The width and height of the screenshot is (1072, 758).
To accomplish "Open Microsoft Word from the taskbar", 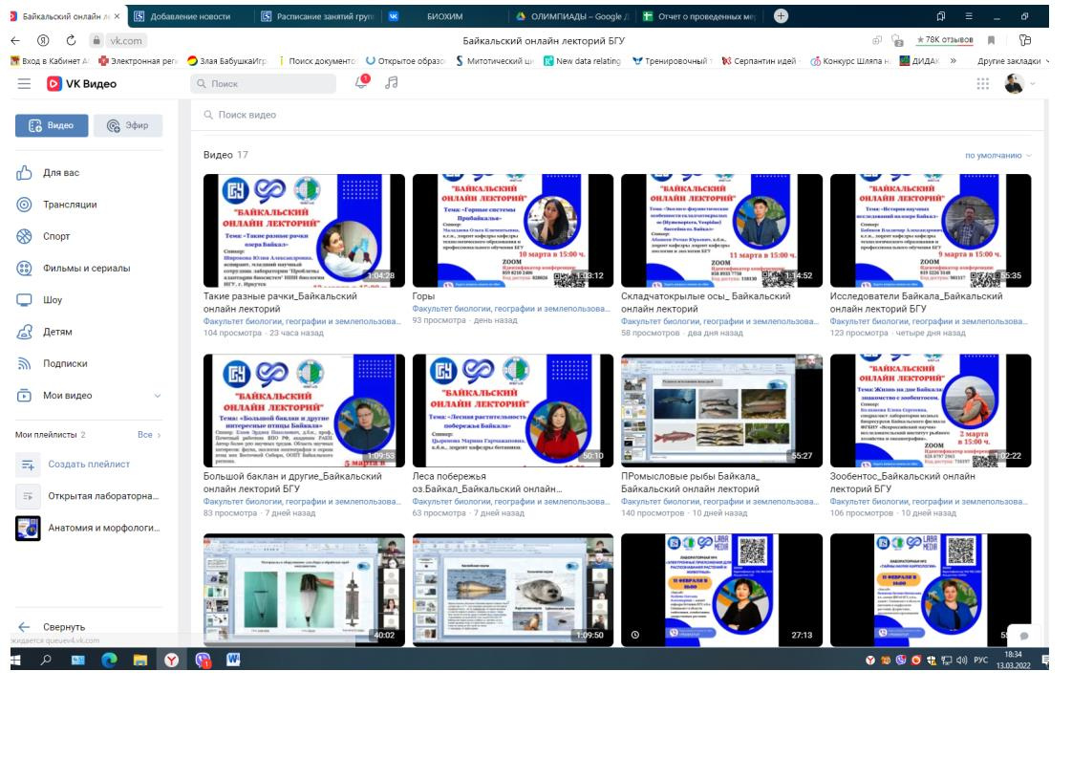I will (233, 659).
